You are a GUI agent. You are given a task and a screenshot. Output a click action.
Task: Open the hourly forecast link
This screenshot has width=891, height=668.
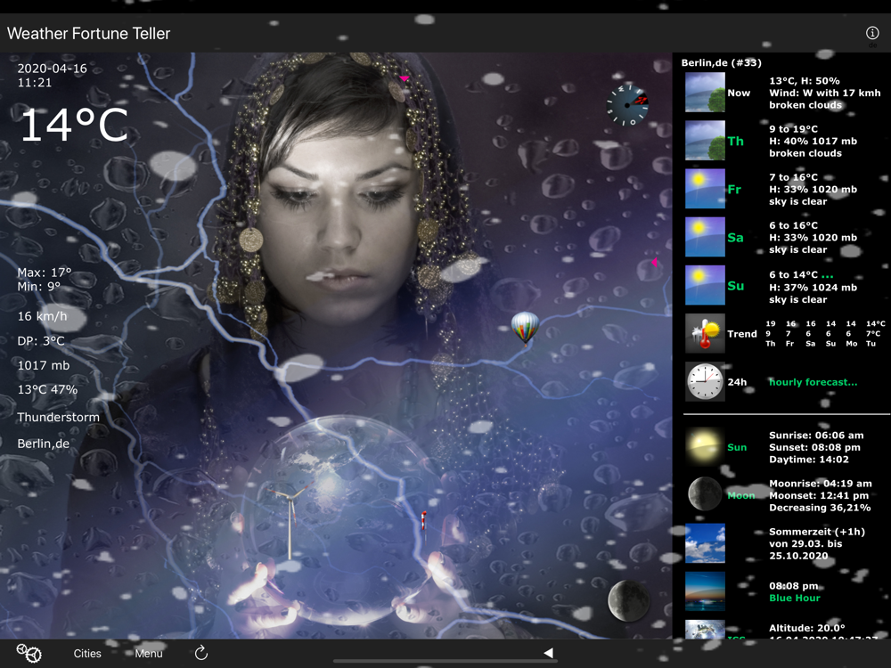pos(813,382)
